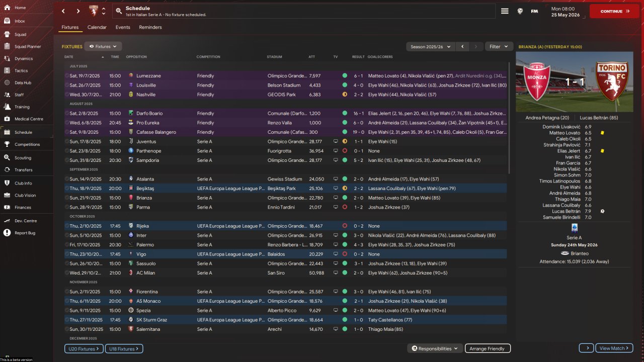This screenshot has height=362, width=644.
Task: Sort by the Competition column header
Action: point(208,57)
